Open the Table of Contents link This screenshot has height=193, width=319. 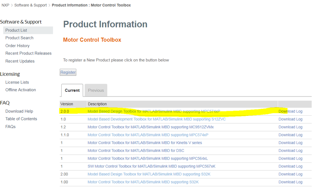coord(21,119)
